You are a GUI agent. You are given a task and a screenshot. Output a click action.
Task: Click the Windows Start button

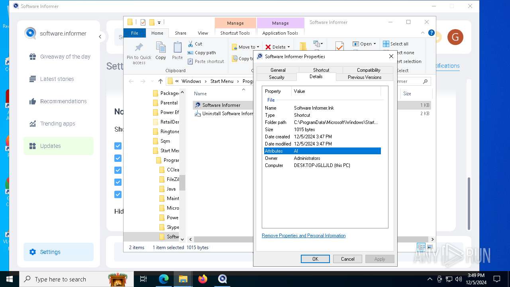(x=10, y=279)
